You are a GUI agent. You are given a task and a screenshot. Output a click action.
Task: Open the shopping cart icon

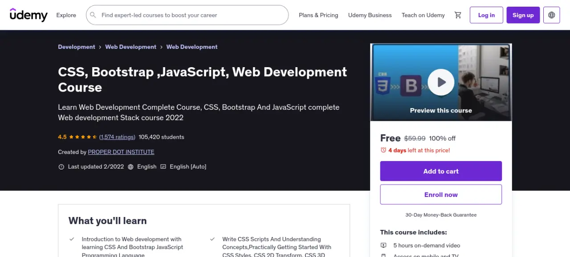tap(458, 15)
